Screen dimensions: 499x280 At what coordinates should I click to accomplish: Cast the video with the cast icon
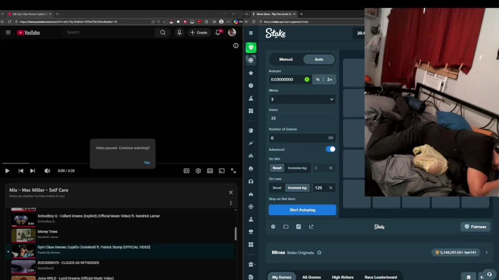pyautogui.click(x=222, y=171)
